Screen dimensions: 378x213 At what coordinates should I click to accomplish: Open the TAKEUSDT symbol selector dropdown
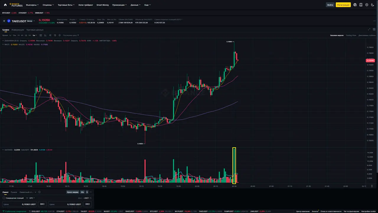[x=34, y=21]
